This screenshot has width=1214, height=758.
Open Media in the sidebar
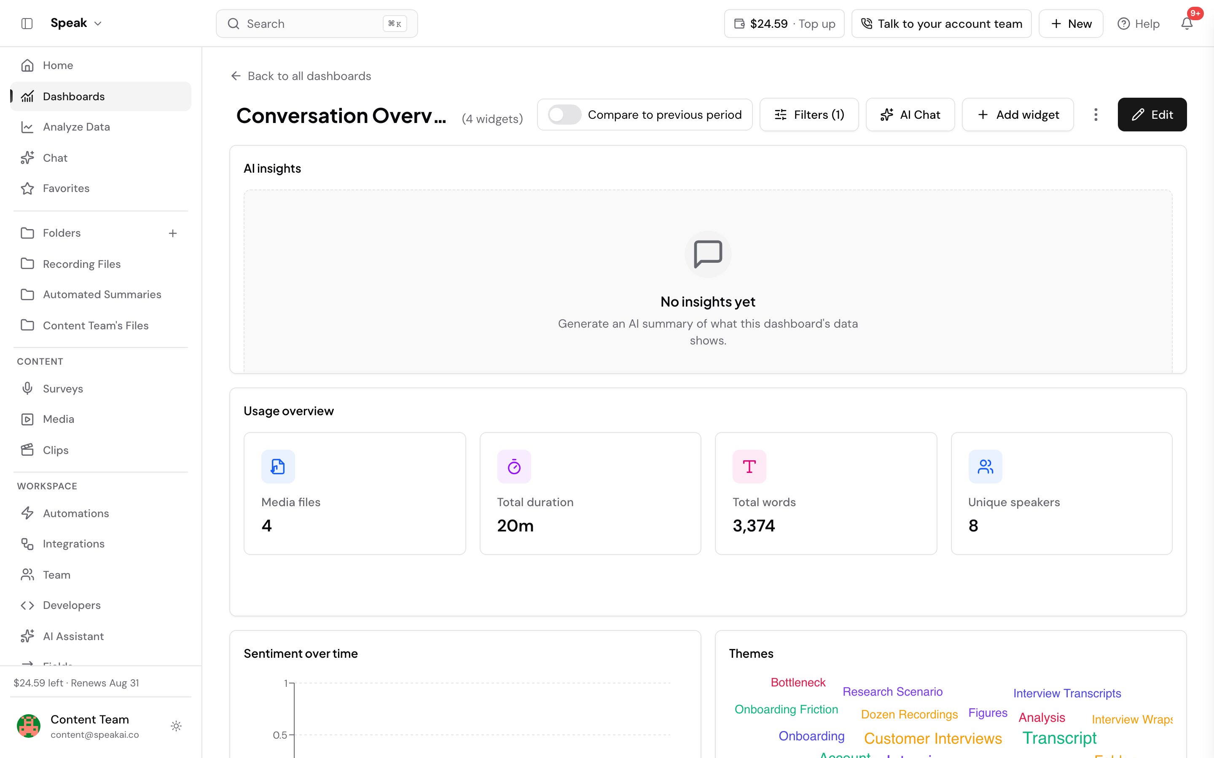pyautogui.click(x=100, y=419)
